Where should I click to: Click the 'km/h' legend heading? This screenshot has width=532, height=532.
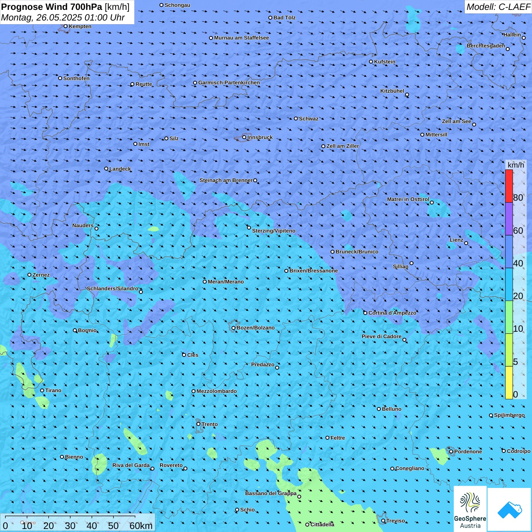click(x=516, y=165)
